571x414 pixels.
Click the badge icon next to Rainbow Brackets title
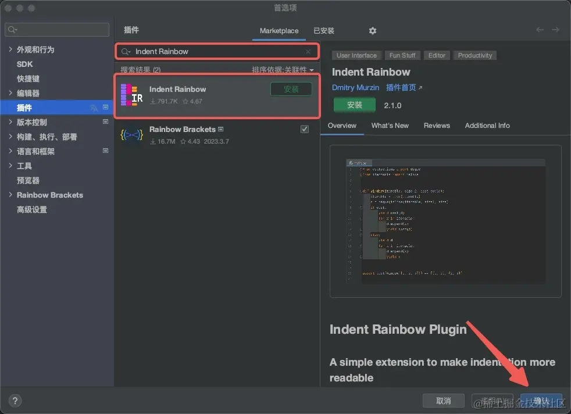point(221,129)
